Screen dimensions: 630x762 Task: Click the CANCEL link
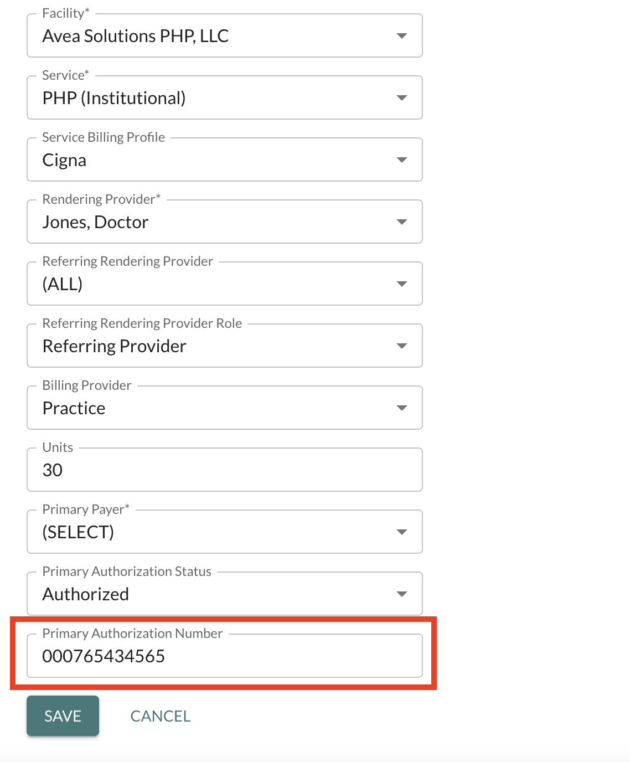click(x=161, y=716)
